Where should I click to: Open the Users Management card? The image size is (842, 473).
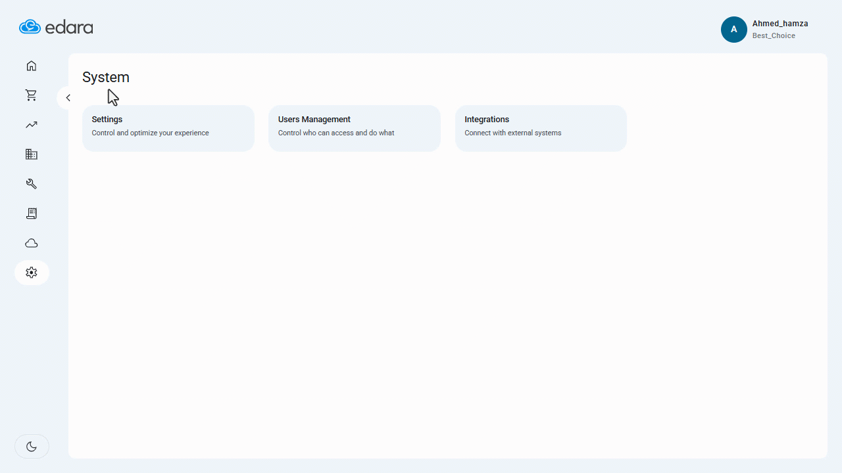[355, 128]
